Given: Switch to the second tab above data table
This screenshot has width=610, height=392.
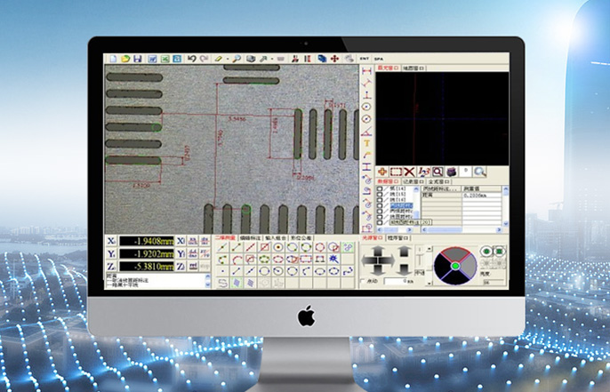Looking at the screenshot, I should coord(412,180).
